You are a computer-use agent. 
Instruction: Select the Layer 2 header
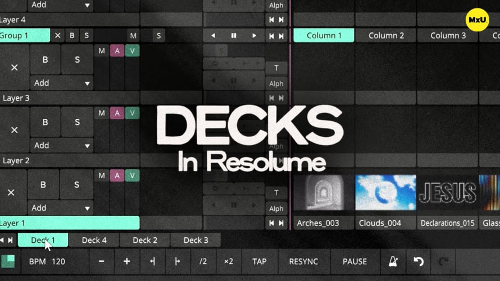point(70,160)
